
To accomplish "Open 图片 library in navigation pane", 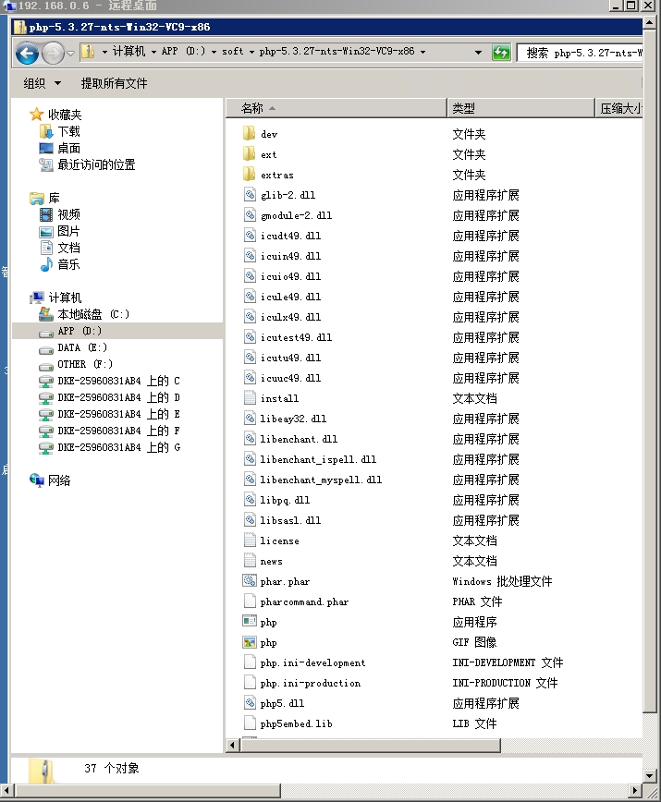I will [68, 231].
